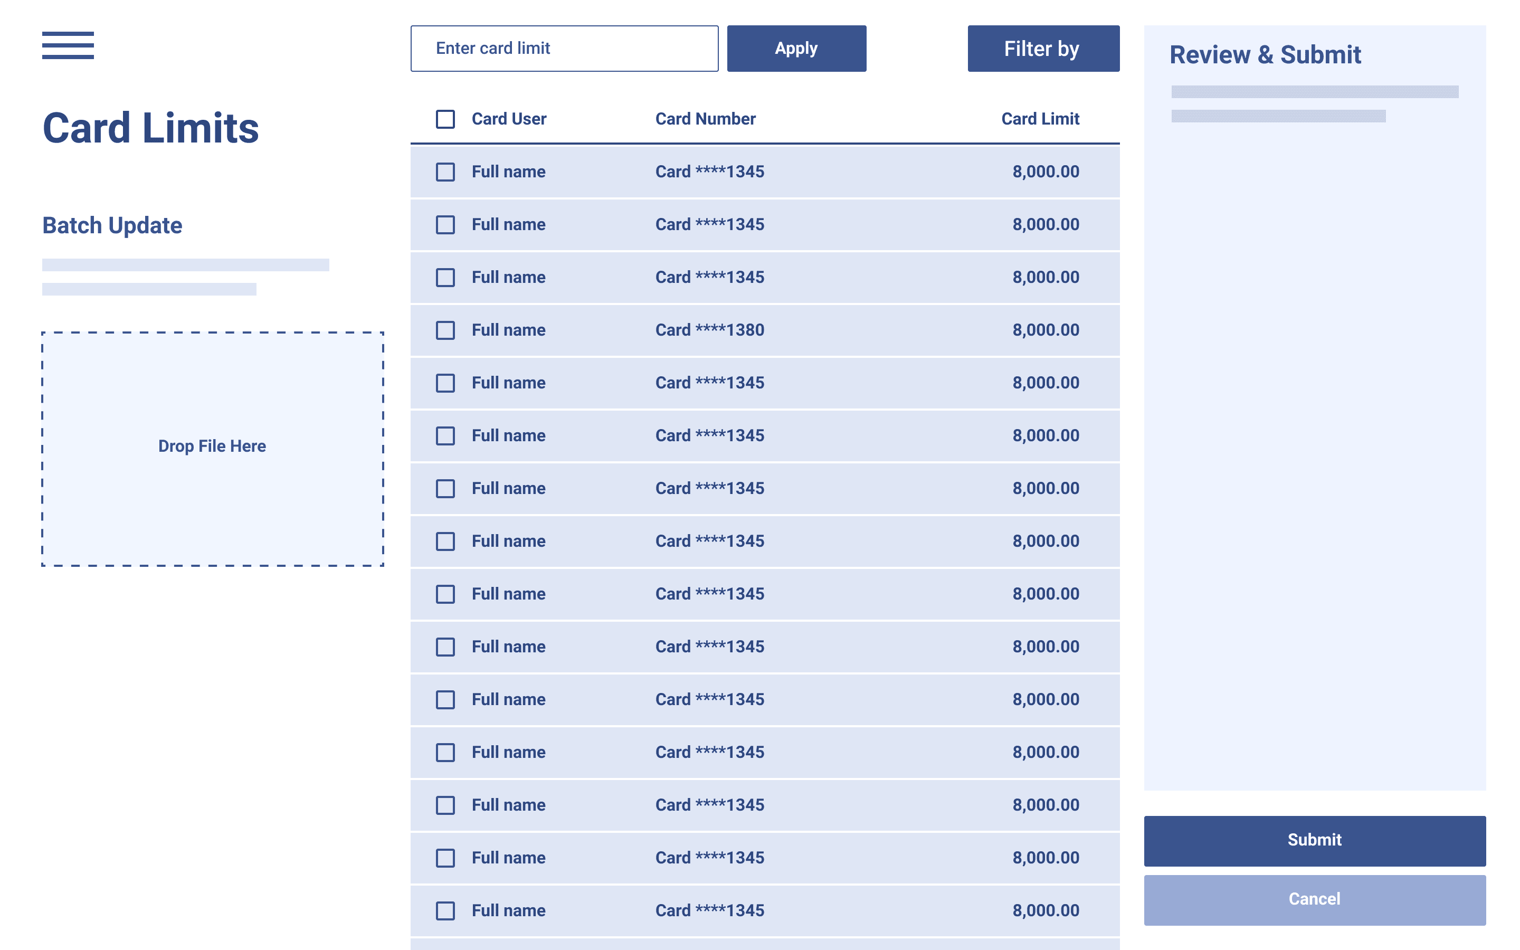Click the Drop File Here upload area
Screen dimensions: 1520x950
[212, 446]
